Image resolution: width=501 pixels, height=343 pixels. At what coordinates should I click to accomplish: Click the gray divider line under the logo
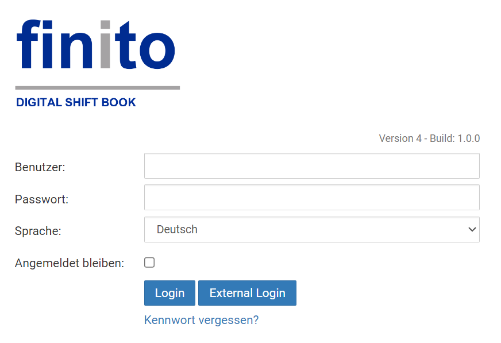97,88
